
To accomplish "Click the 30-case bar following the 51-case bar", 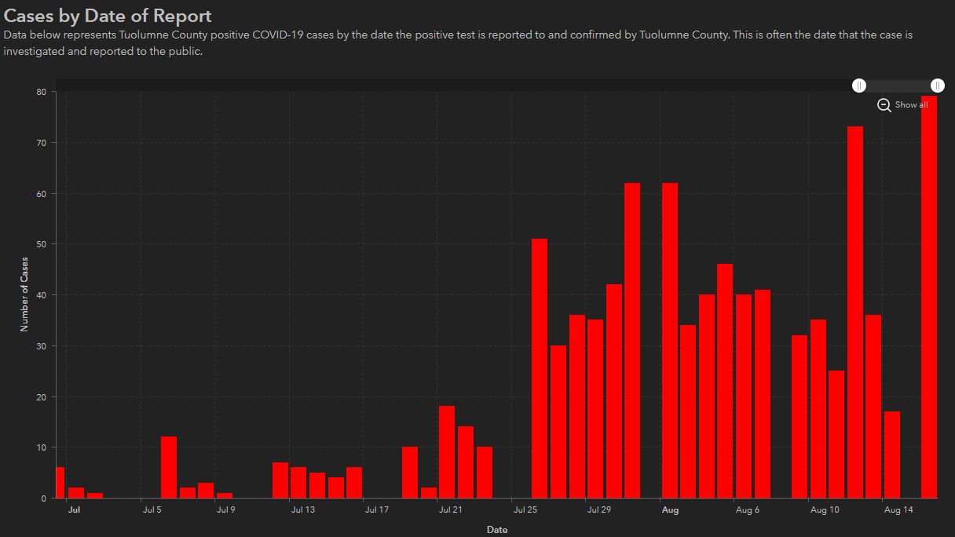I will 558,422.
